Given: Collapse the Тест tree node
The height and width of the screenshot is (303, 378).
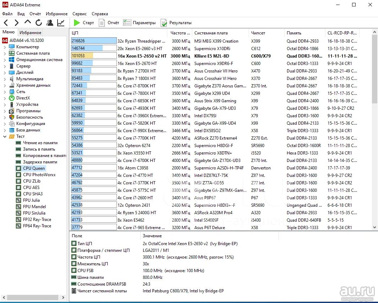Looking at the screenshot, I should point(5,136).
